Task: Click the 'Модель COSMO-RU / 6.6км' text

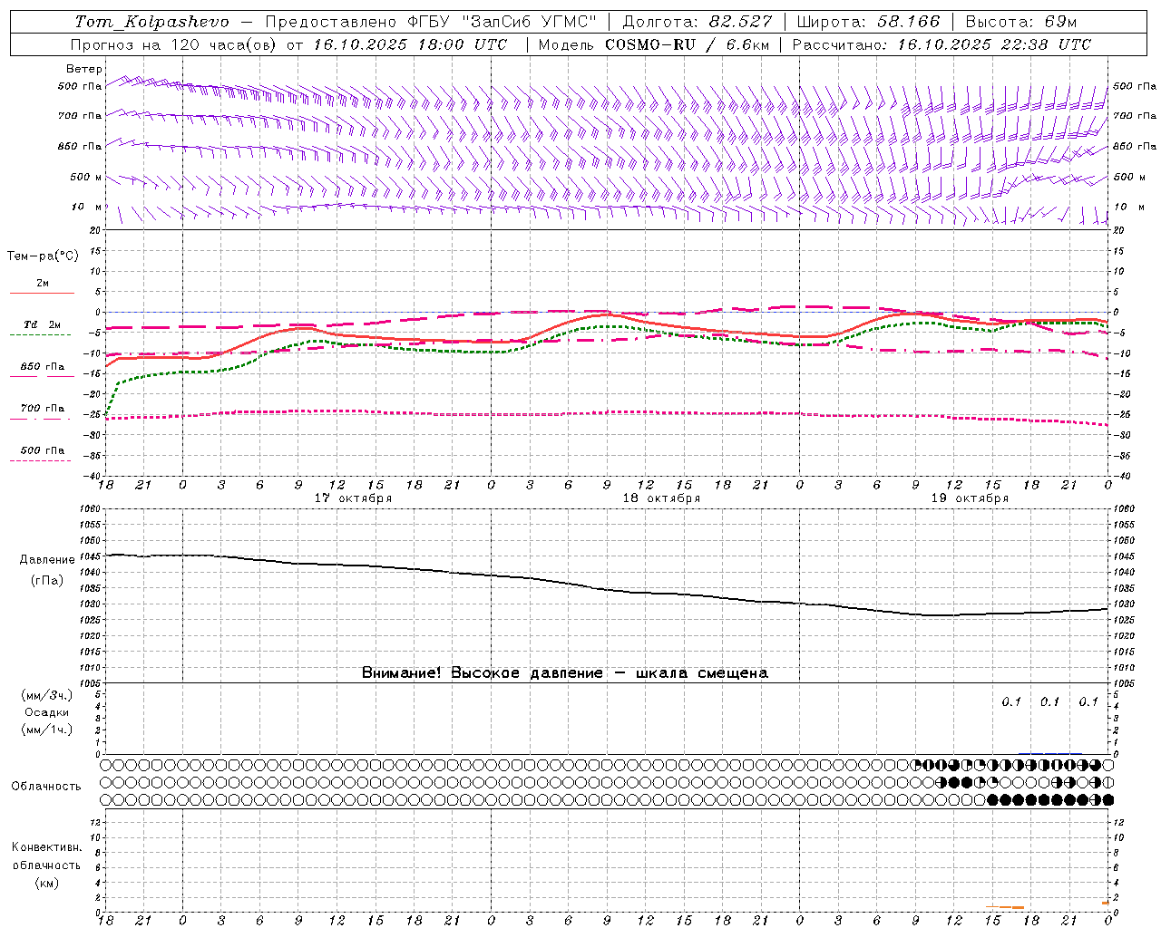Action: 653,44
